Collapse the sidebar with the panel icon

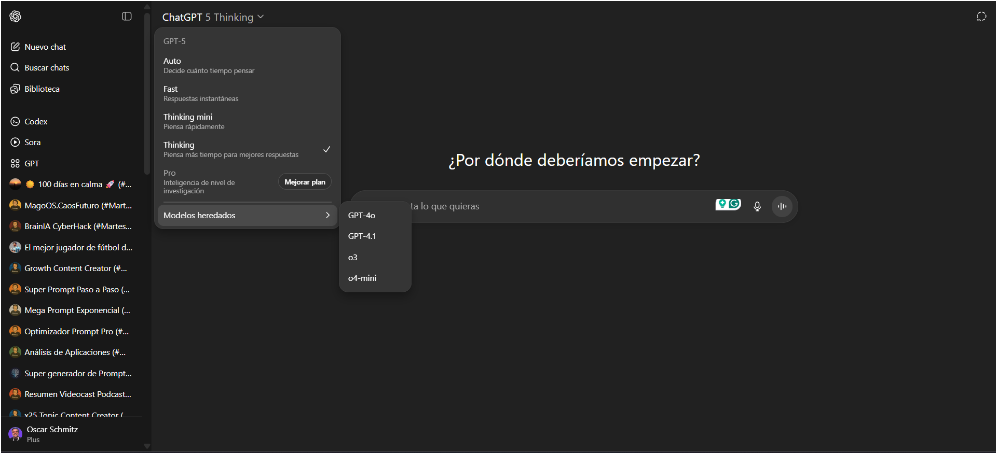click(x=127, y=17)
